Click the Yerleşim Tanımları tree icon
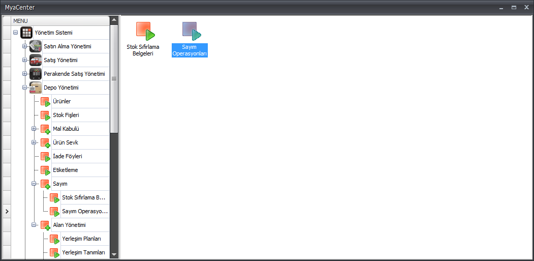534x261 pixels. pyautogui.click(x=54, y=253)
